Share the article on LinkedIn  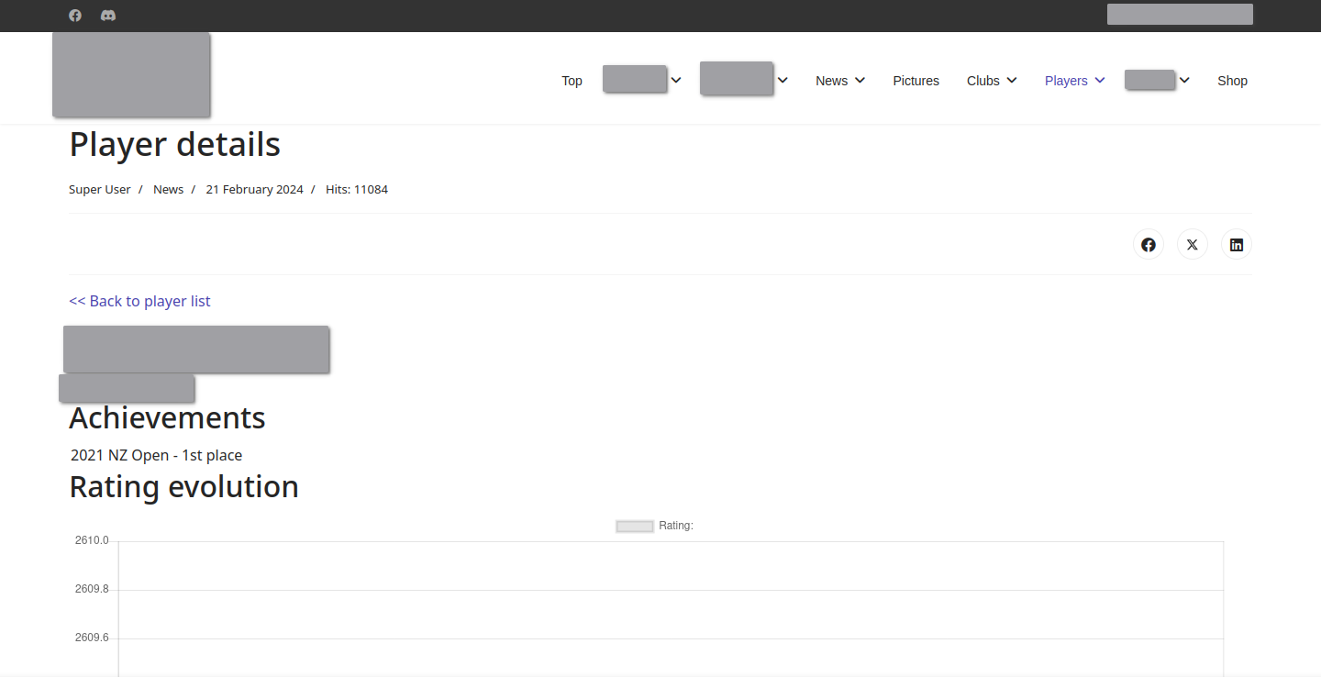(1236, 245)
